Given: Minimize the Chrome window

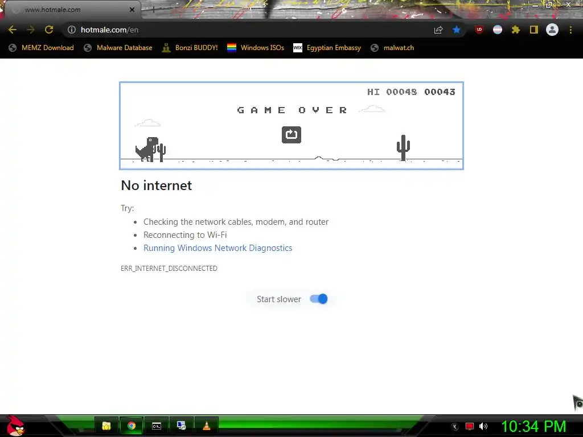Looking at the screenshot, I should coord(535,5).
